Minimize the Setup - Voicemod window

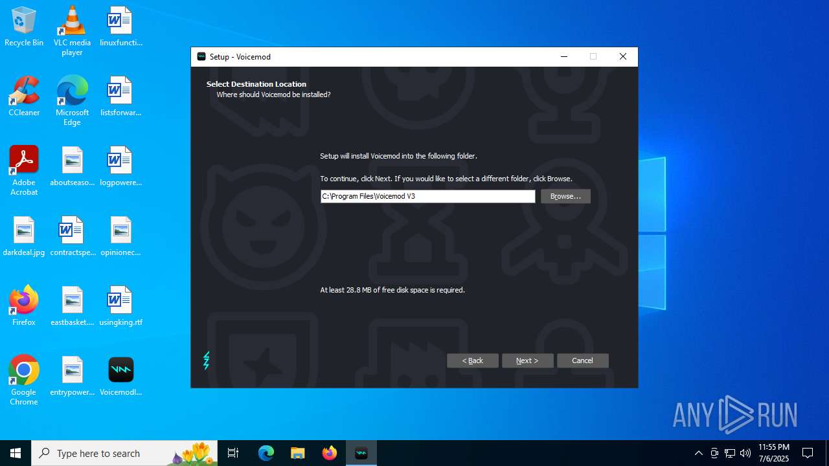(563, 56)
